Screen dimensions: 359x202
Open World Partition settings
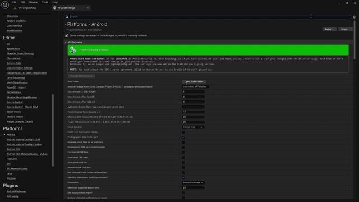point(15,31)
